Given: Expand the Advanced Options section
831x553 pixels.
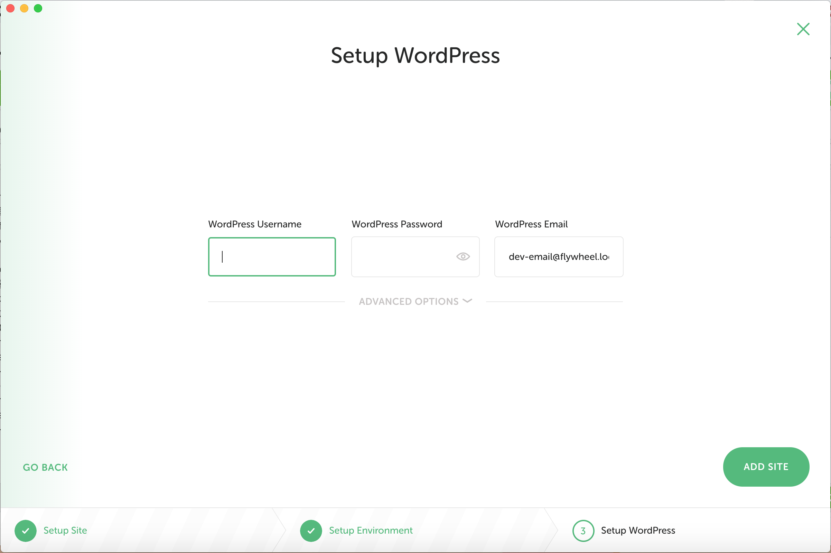Looking at the screenshot, I should click(409, 301).
